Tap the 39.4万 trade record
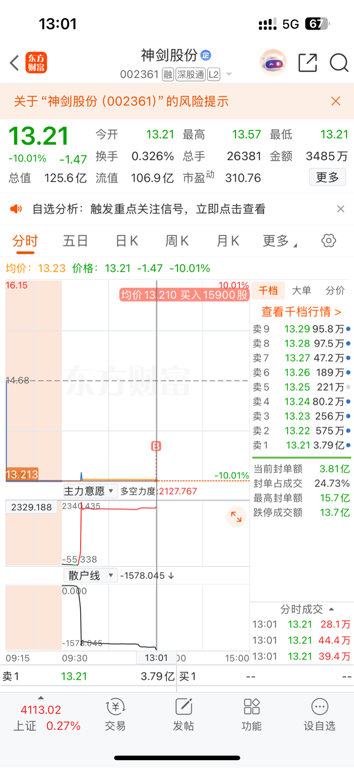 (x=301, y=656)
